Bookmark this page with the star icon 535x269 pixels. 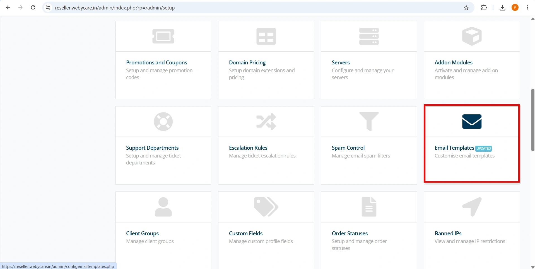[x=466, y=8]
